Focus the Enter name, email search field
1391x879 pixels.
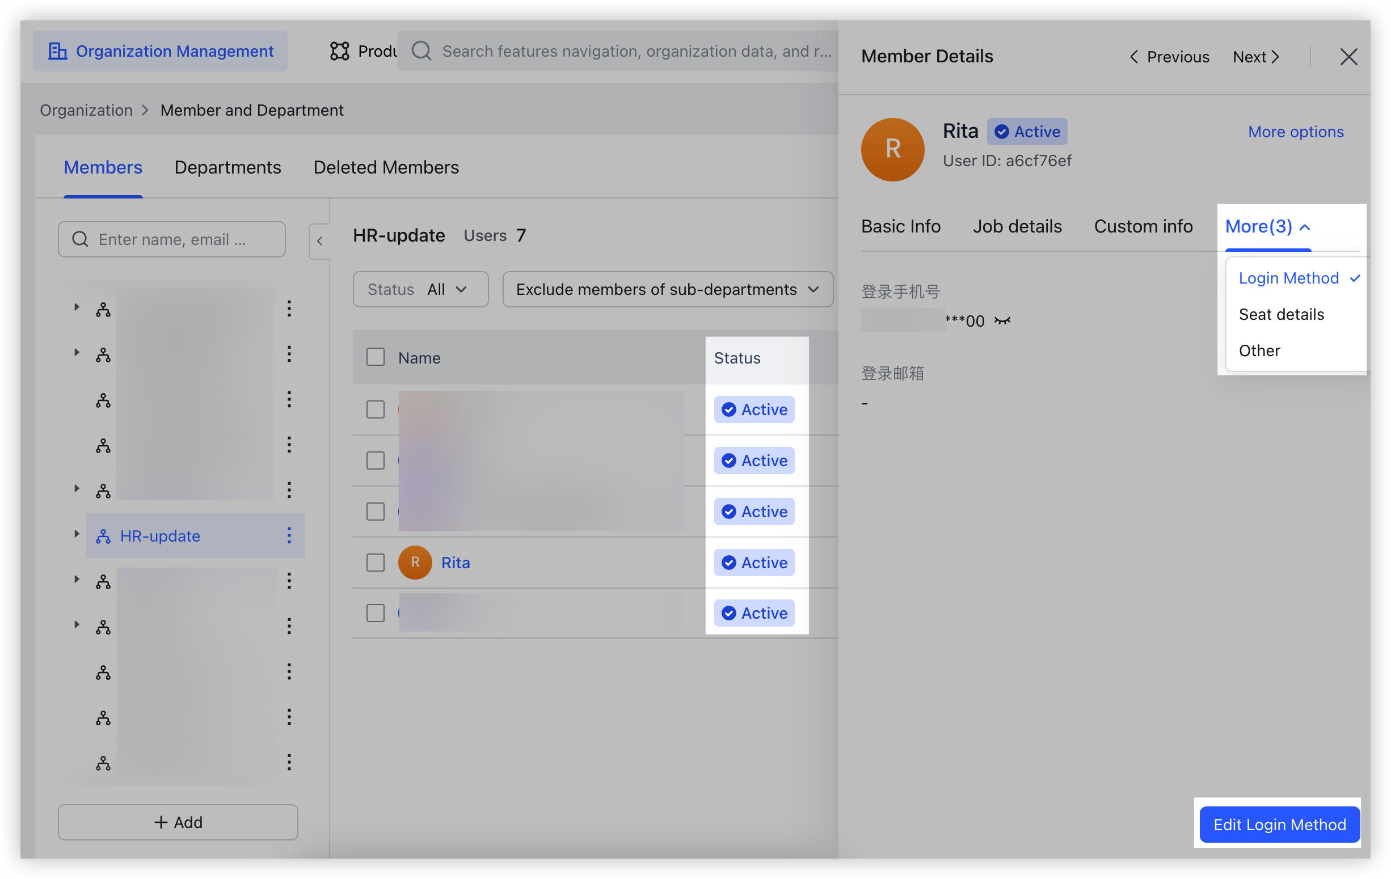point(171,239)
